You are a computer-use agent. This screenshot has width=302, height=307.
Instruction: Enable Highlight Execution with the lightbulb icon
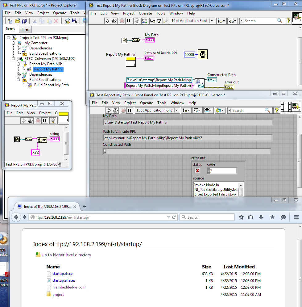pyautogui.click(x=137, y=21)
